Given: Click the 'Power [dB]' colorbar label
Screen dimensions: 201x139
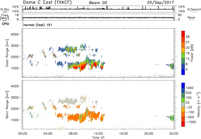Looking at the screenshot, I should coord(192,53).
